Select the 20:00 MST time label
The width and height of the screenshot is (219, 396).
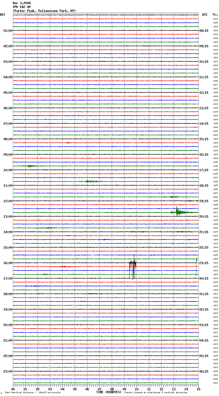coord(8,325)
